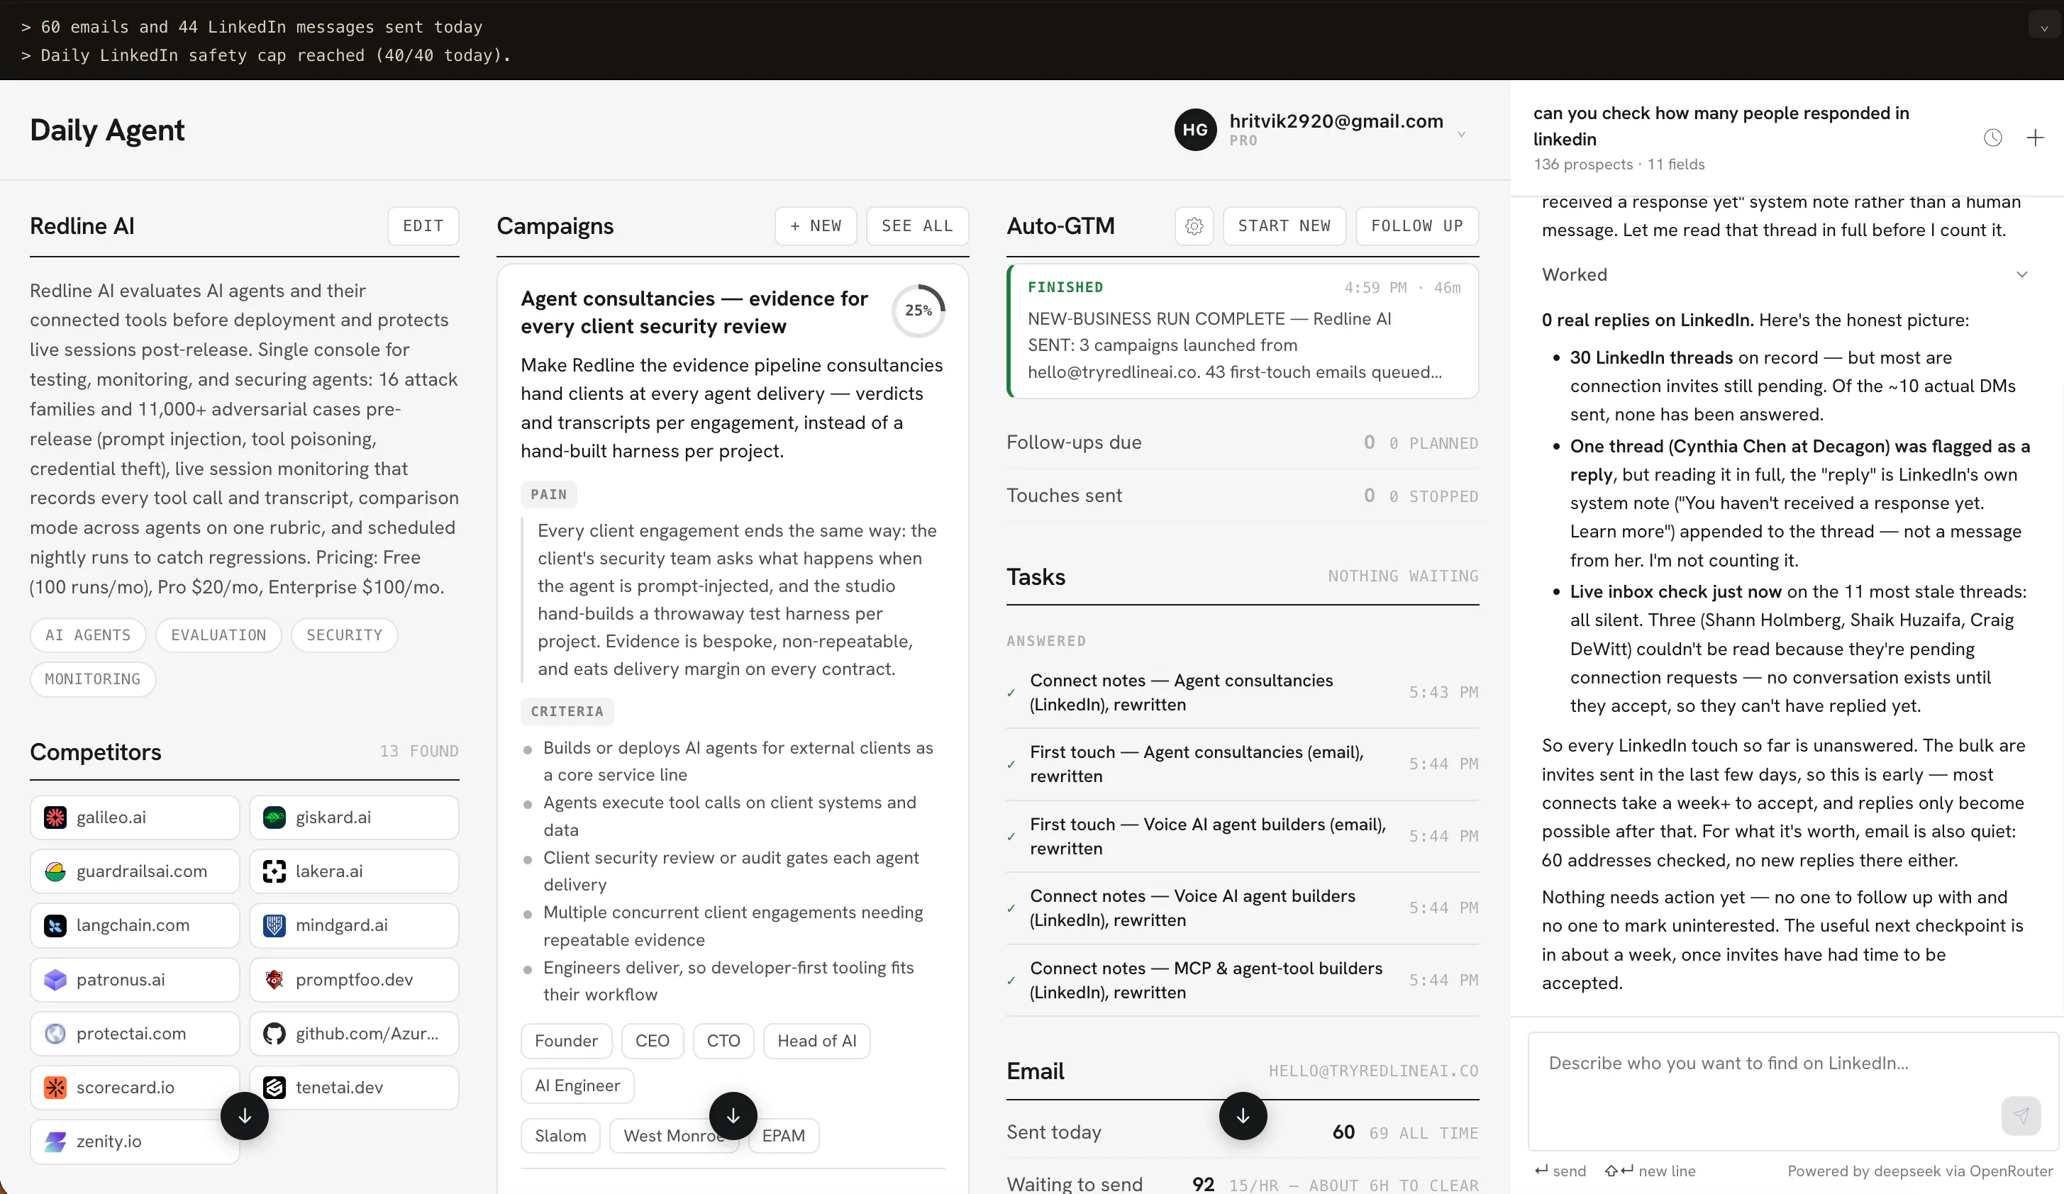Screen dimensions: 2064x1194
Task: Click the lakera.ai logo icon
Action: coord(274,871)
